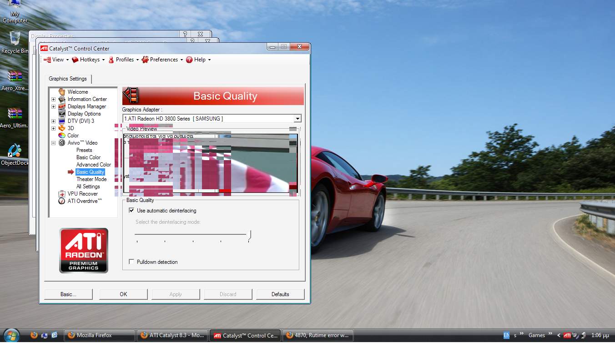This screenshot has width=615, height=343.
Task: Click the Displays Manager icon
Action: (x=62, y=106)
